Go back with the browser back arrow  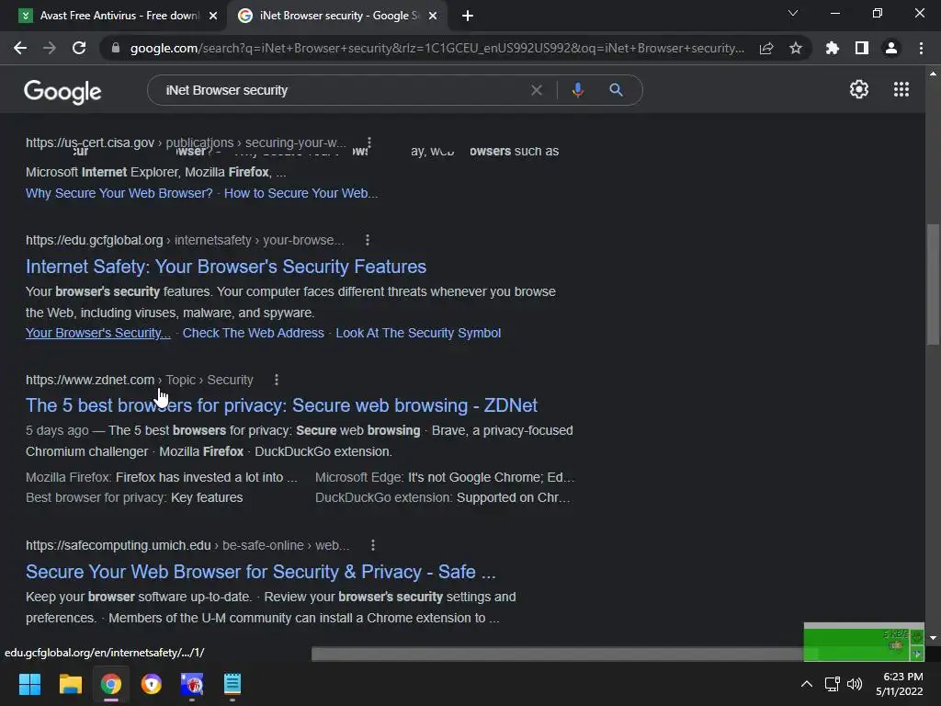pyautogui.click(x=20, y=48)
